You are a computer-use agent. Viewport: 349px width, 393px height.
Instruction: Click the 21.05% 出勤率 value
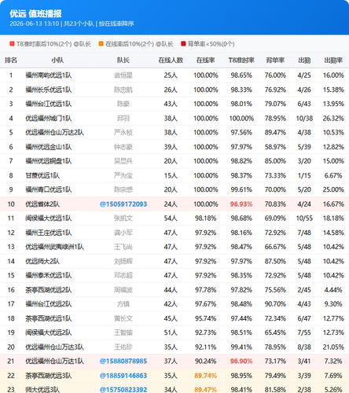(333, 347)
